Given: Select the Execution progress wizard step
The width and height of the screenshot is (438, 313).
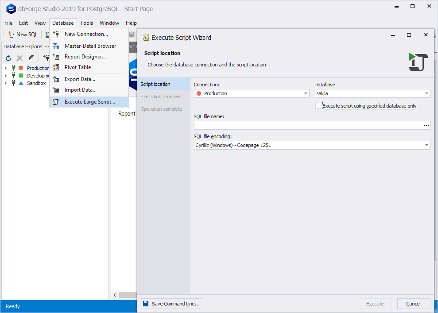Looking at the screenshot, I should pos(164,97).
